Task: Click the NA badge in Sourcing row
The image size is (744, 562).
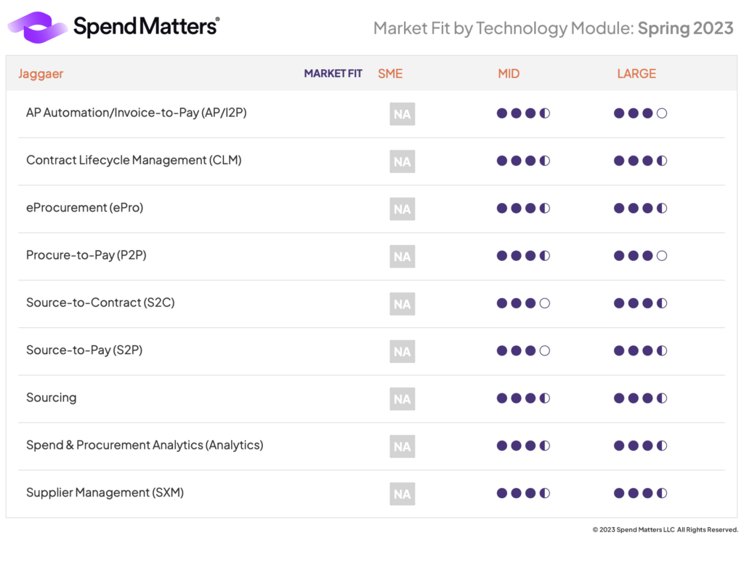Action: click(403, 398)
